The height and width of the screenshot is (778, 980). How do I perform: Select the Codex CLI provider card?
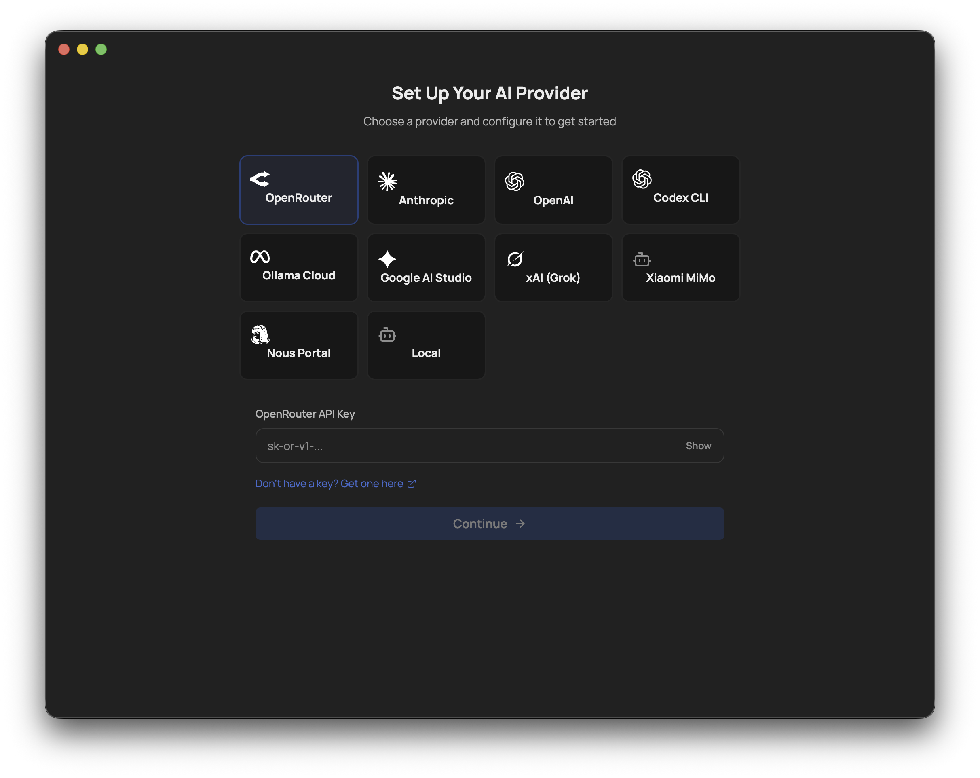[x=680, y=190]
